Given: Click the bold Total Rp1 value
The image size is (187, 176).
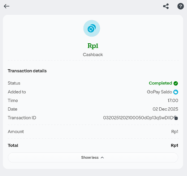Looking at the screenshot, I should coord(174,145).
